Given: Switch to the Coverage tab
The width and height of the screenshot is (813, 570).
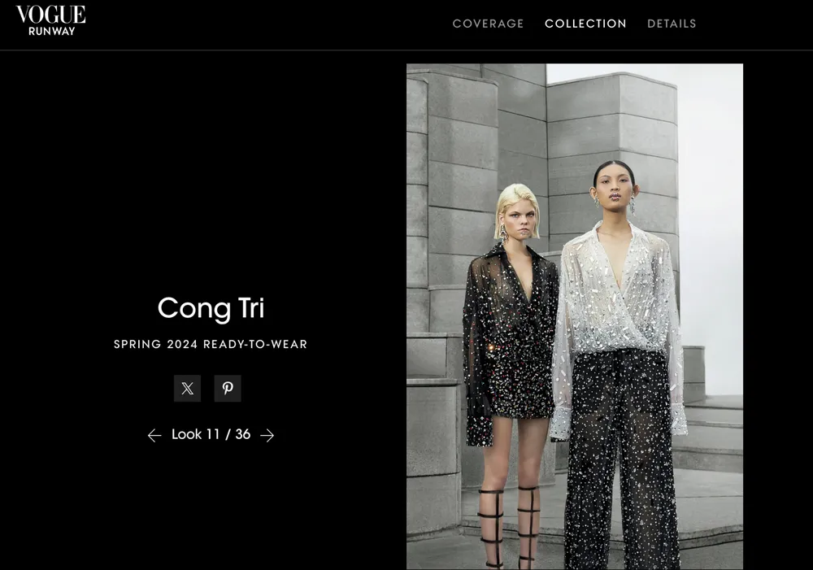Looking at the screenshot, I should pyautogui.click(x=488, y=24).
